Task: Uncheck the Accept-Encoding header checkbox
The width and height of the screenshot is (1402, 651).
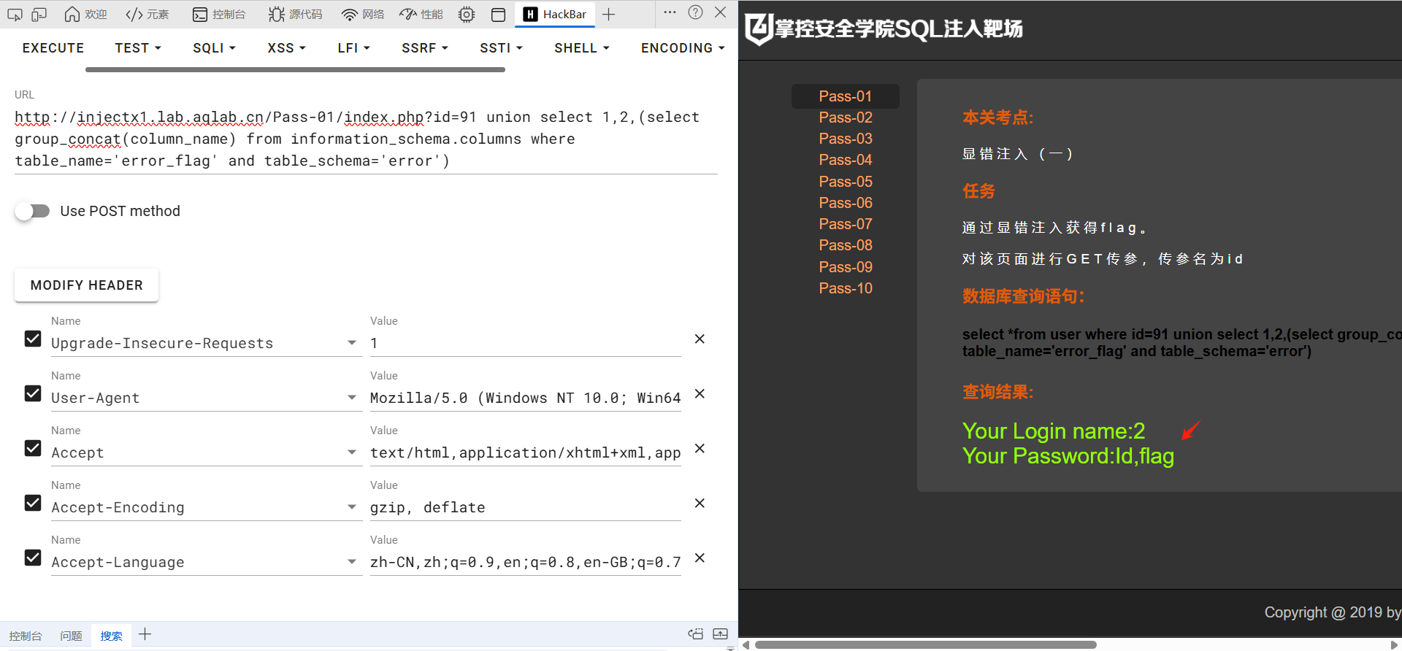Action: point(33,503)
